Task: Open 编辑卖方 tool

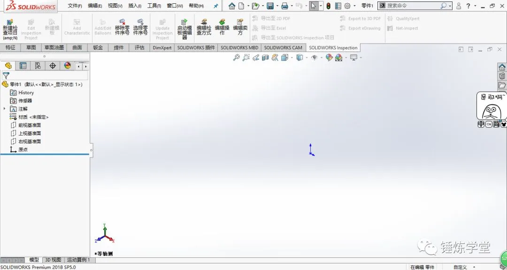Action: point(240,26)
